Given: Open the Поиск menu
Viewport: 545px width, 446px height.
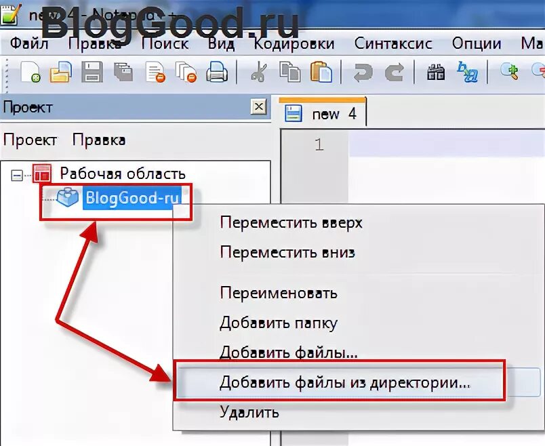Looking at the screenshot, I should click(x=165, y=44).
